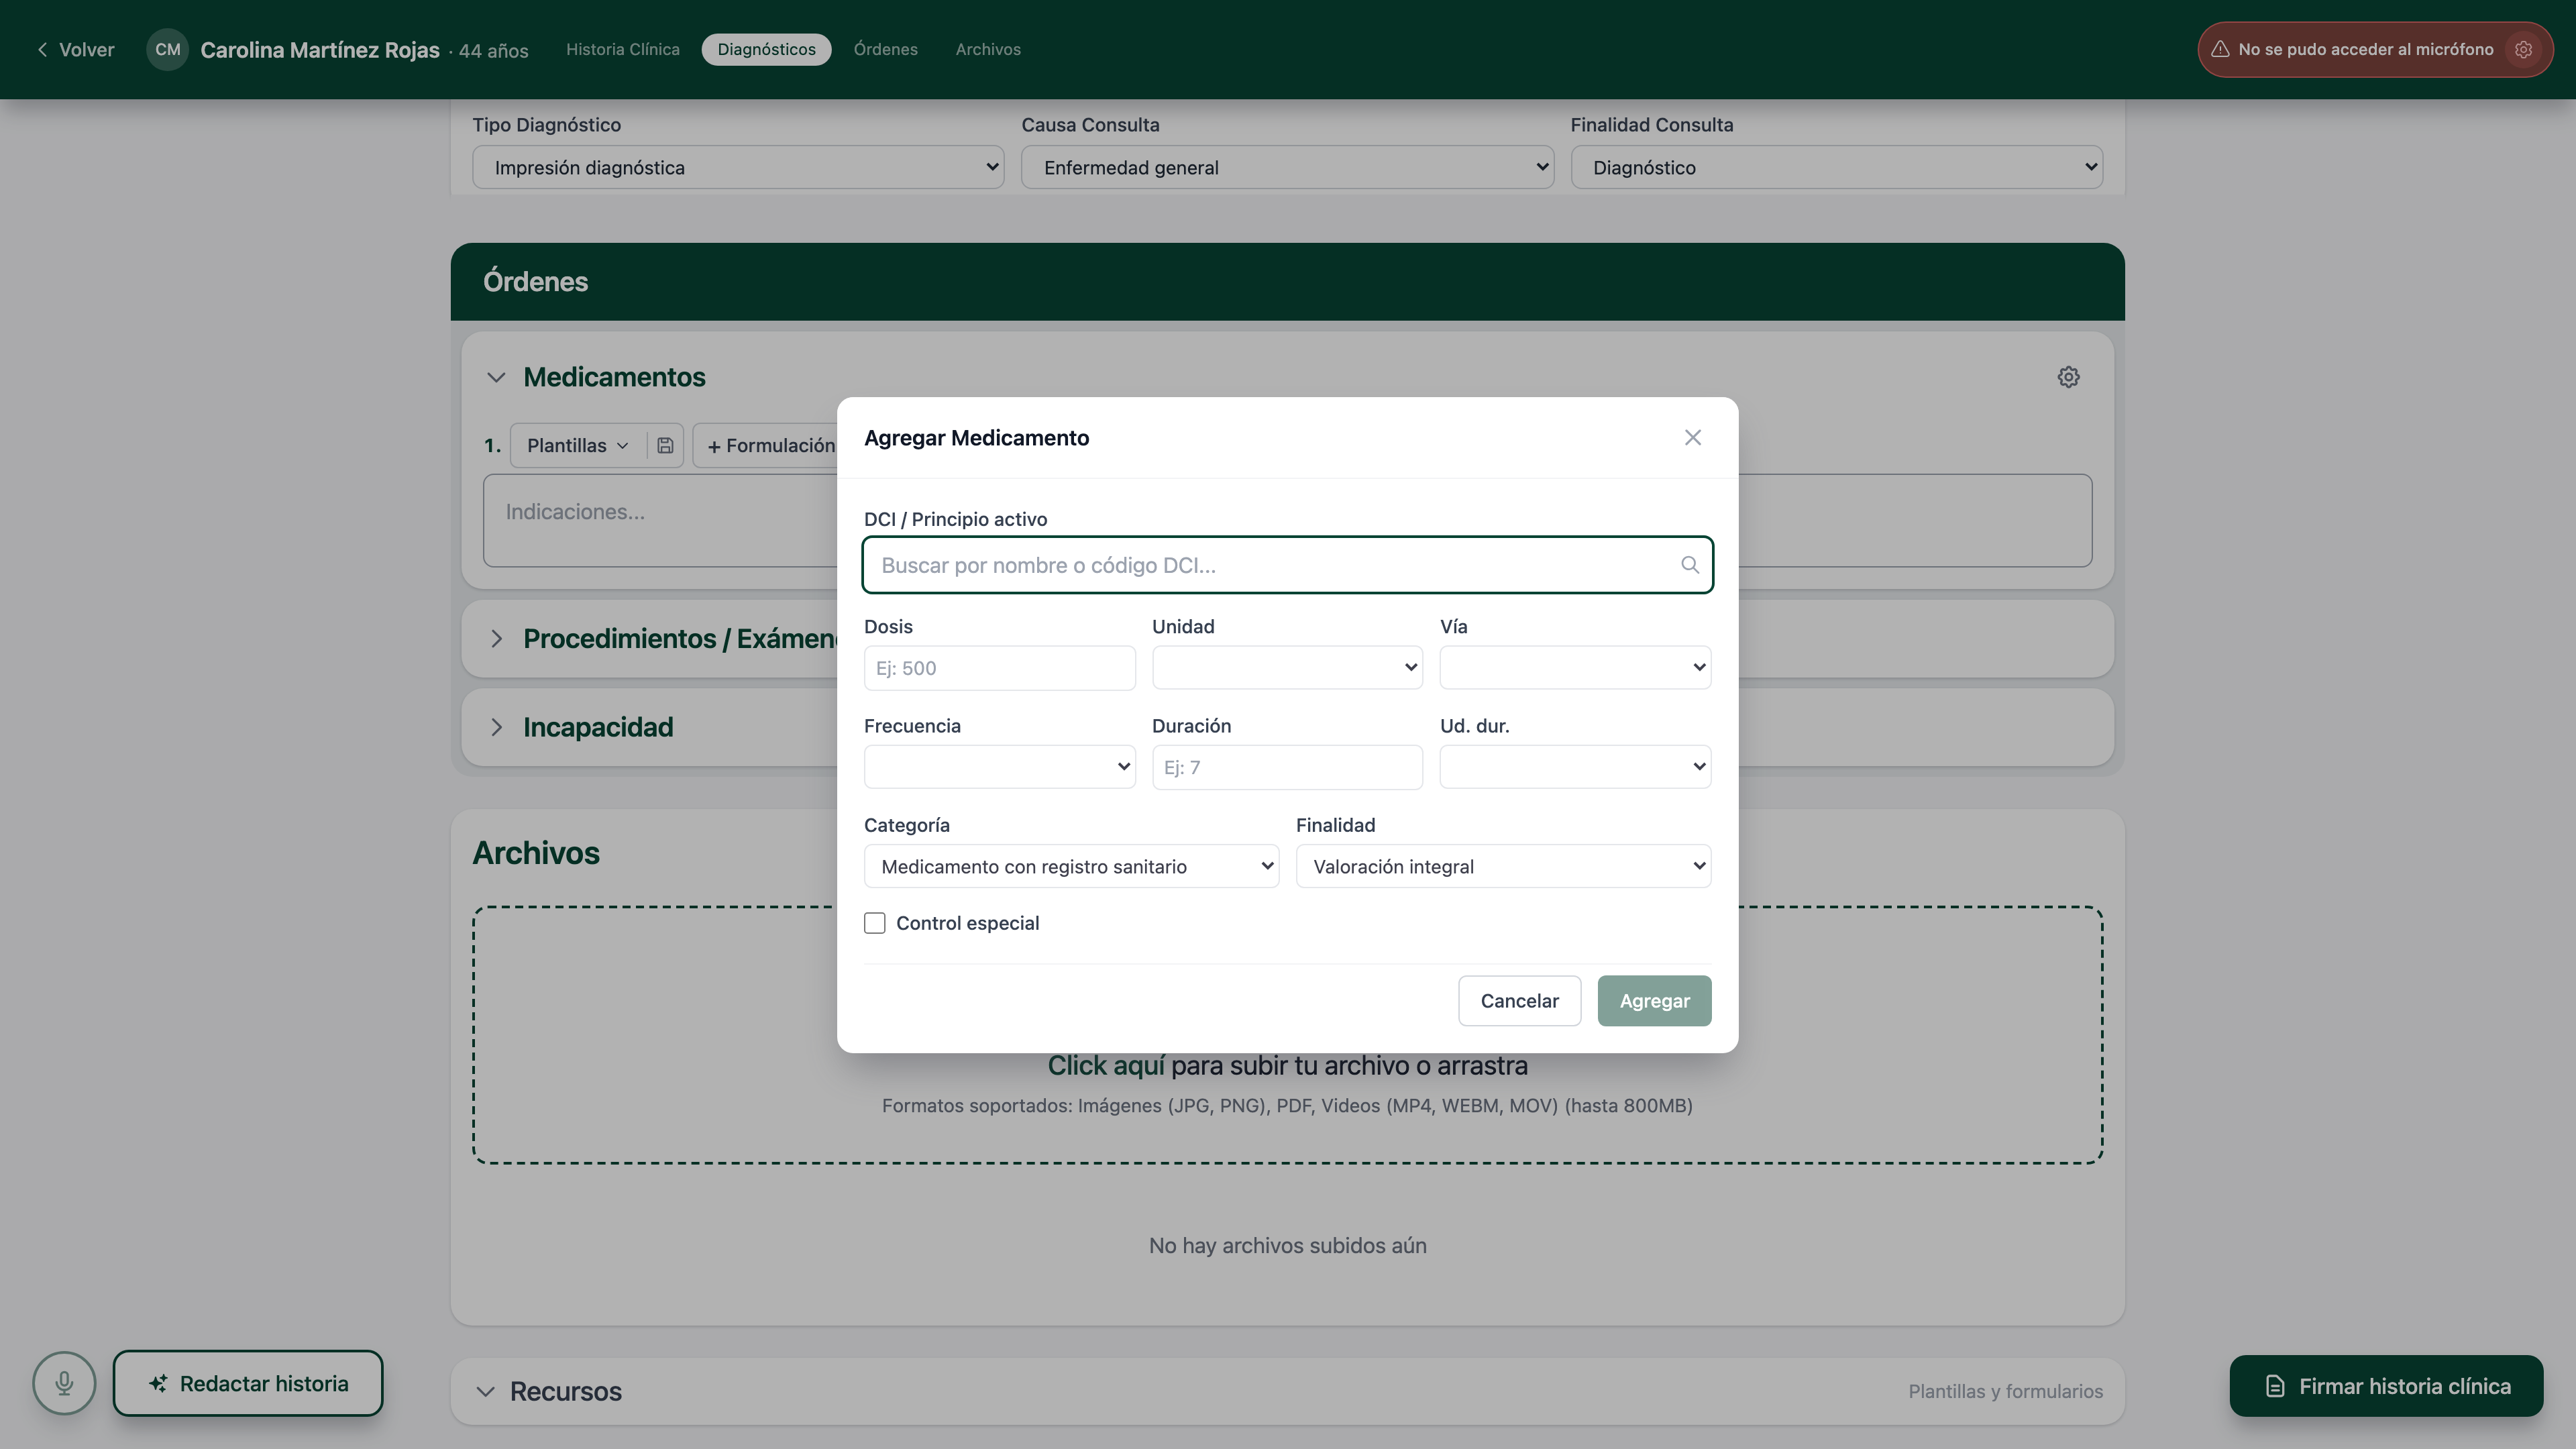The image size is (2576, 1449).
Task: Collapse the Recursos section
Action: 485,1391
